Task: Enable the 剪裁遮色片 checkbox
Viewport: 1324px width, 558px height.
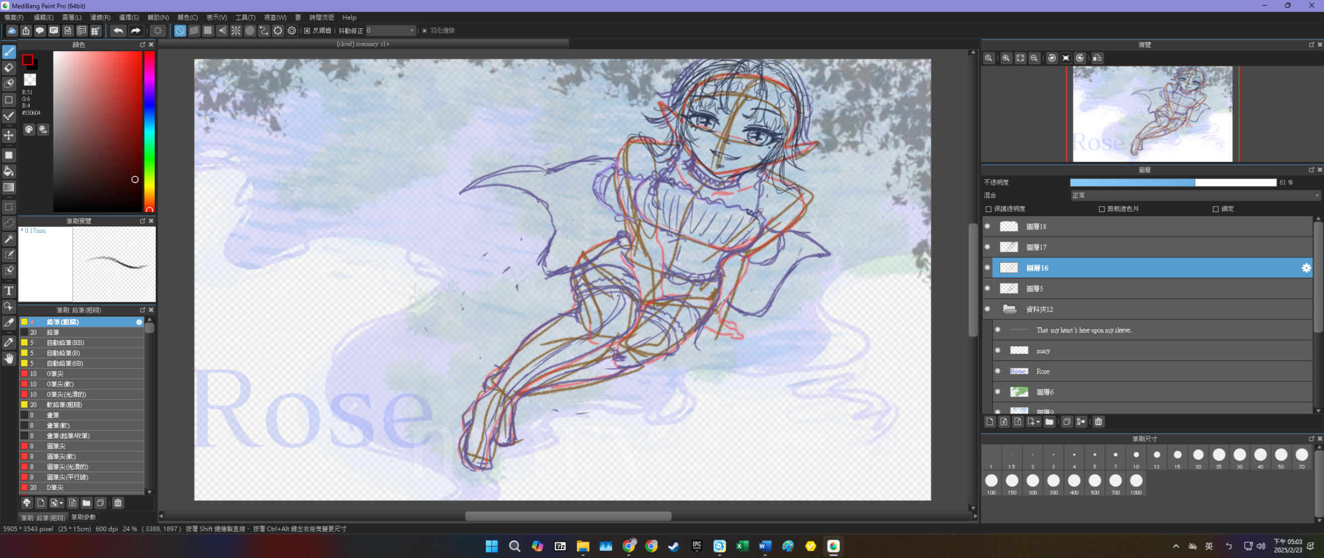Action: click(1102, 209)
